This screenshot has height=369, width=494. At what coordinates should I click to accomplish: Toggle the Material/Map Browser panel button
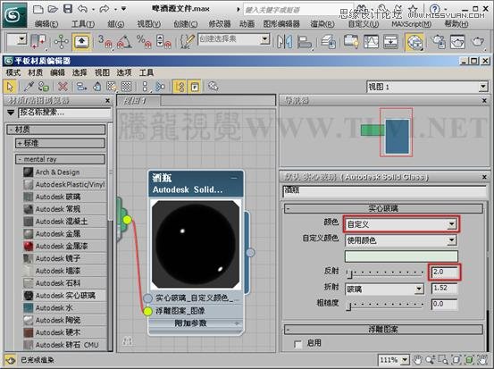(180, 87)
